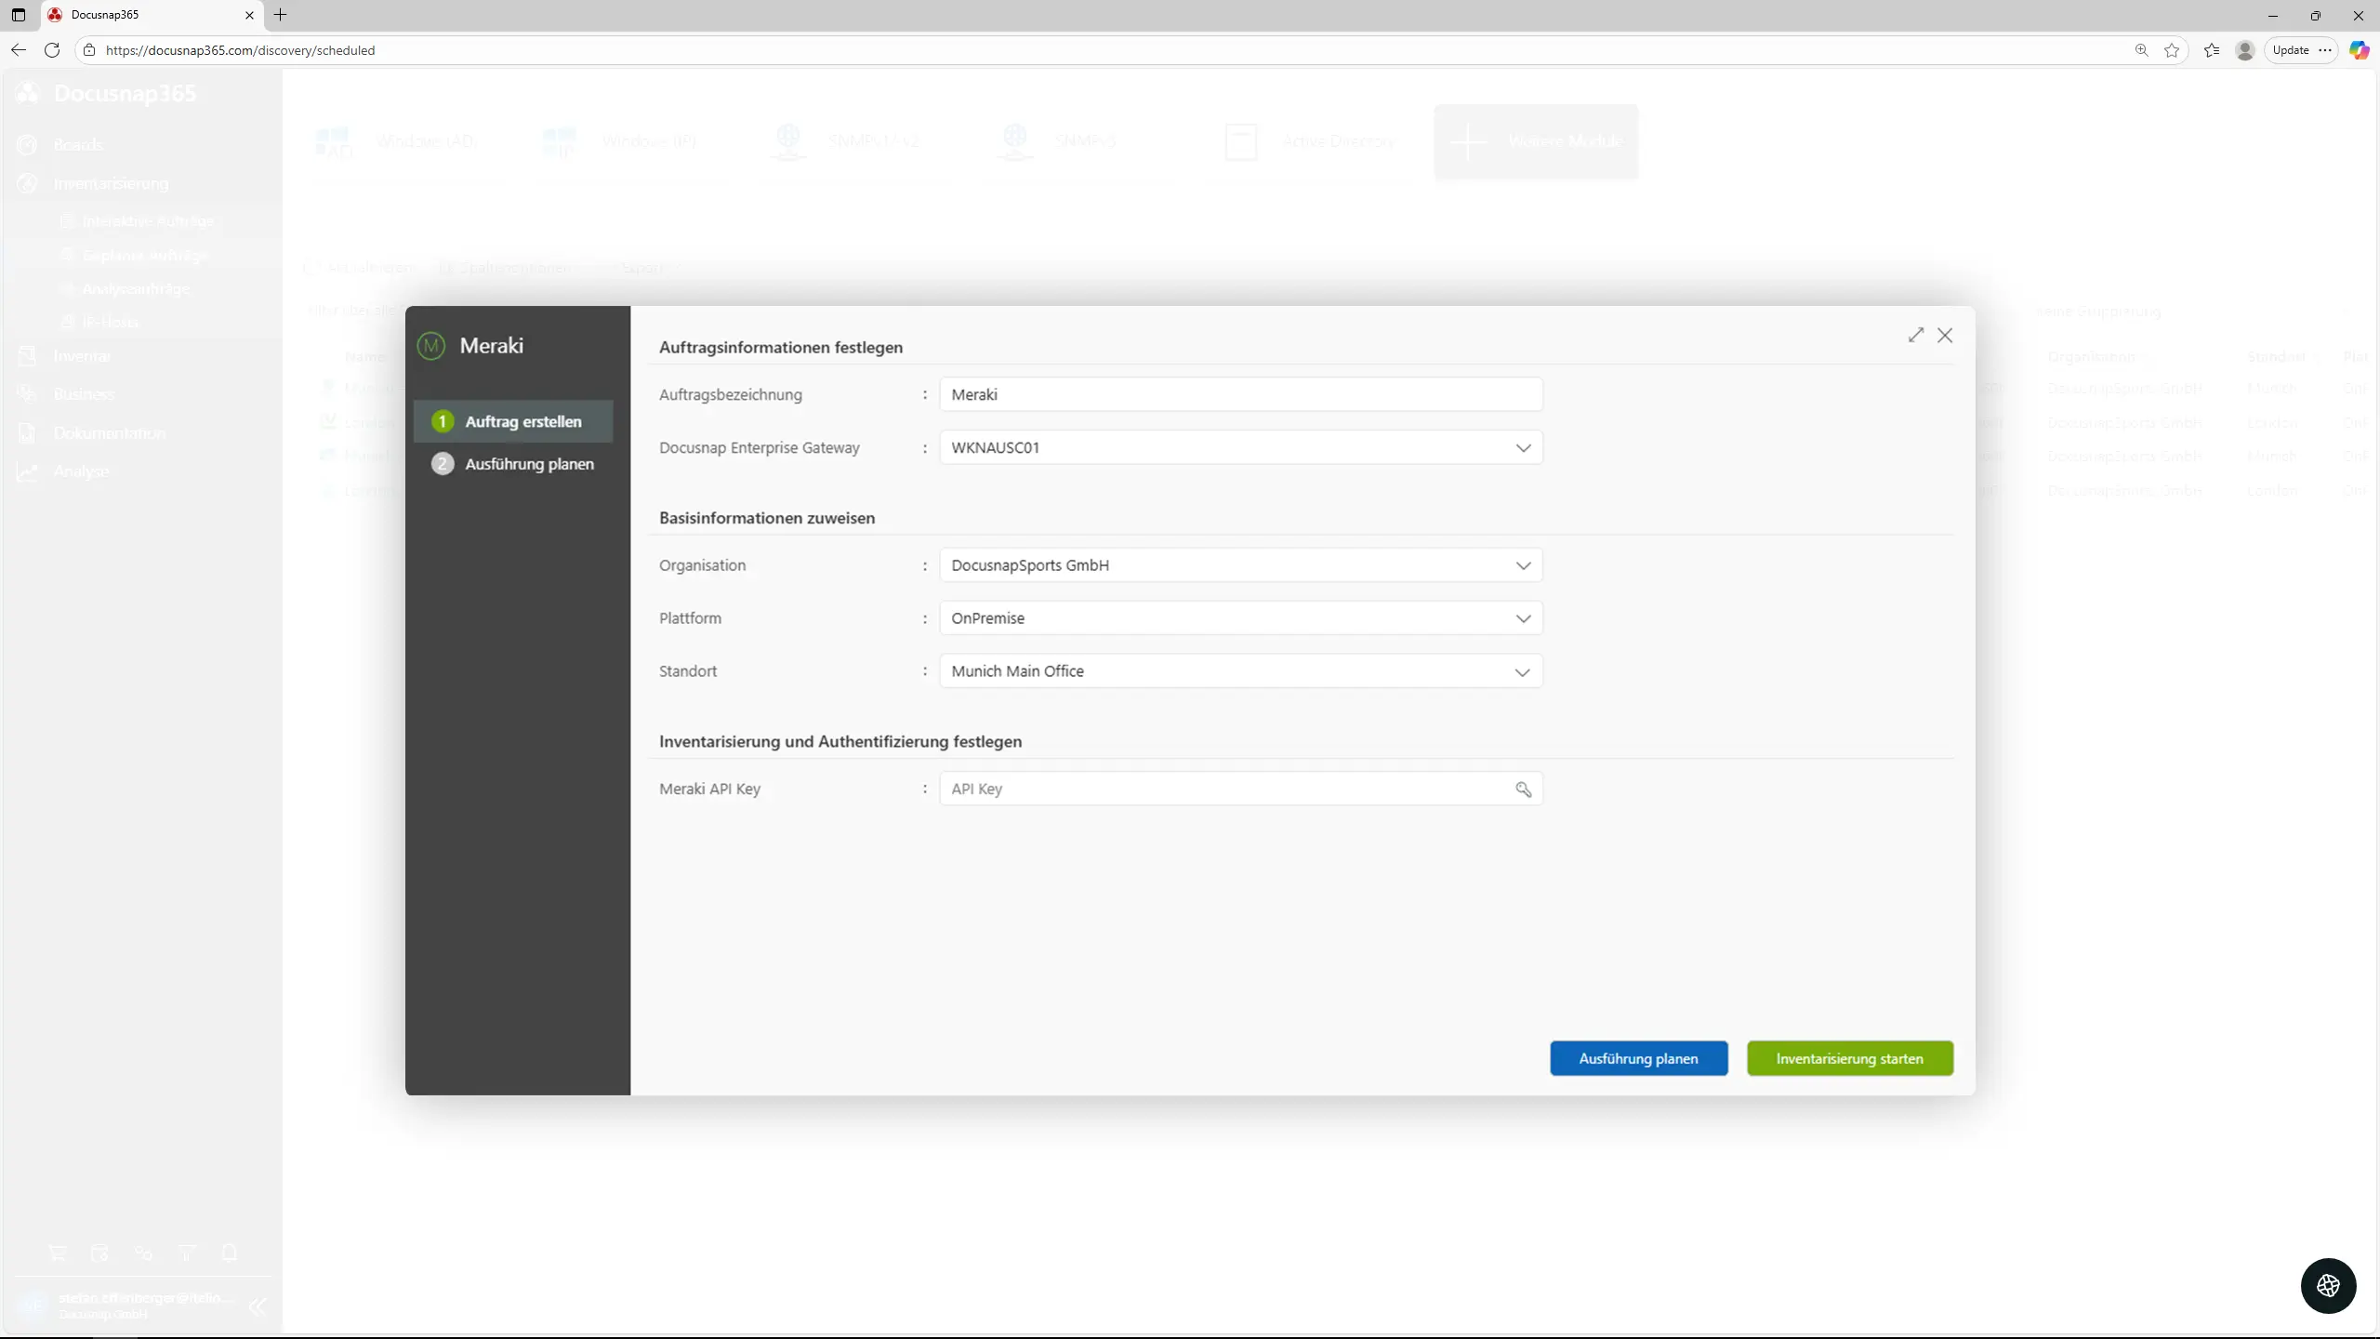This screenshot has height=1339, width=2380.
Task: Open the floating help widget icon
Action: pyautogui.click(x=2328, y=1285)
